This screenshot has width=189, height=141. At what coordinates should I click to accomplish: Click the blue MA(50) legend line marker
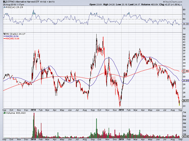tap(4, 36)
